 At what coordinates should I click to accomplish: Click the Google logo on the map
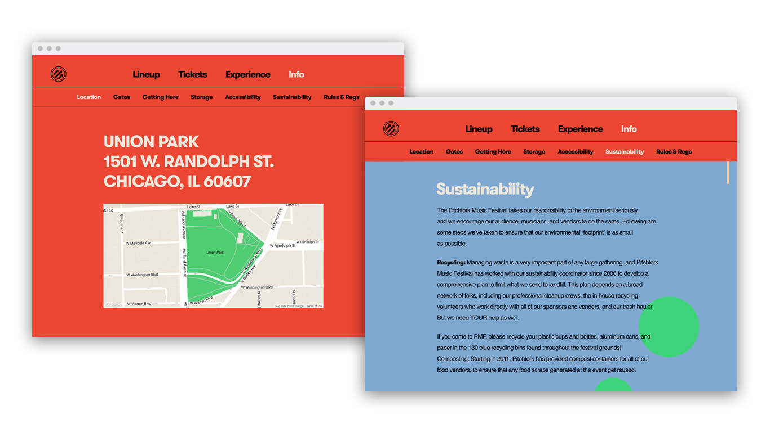tap(113, 304)
